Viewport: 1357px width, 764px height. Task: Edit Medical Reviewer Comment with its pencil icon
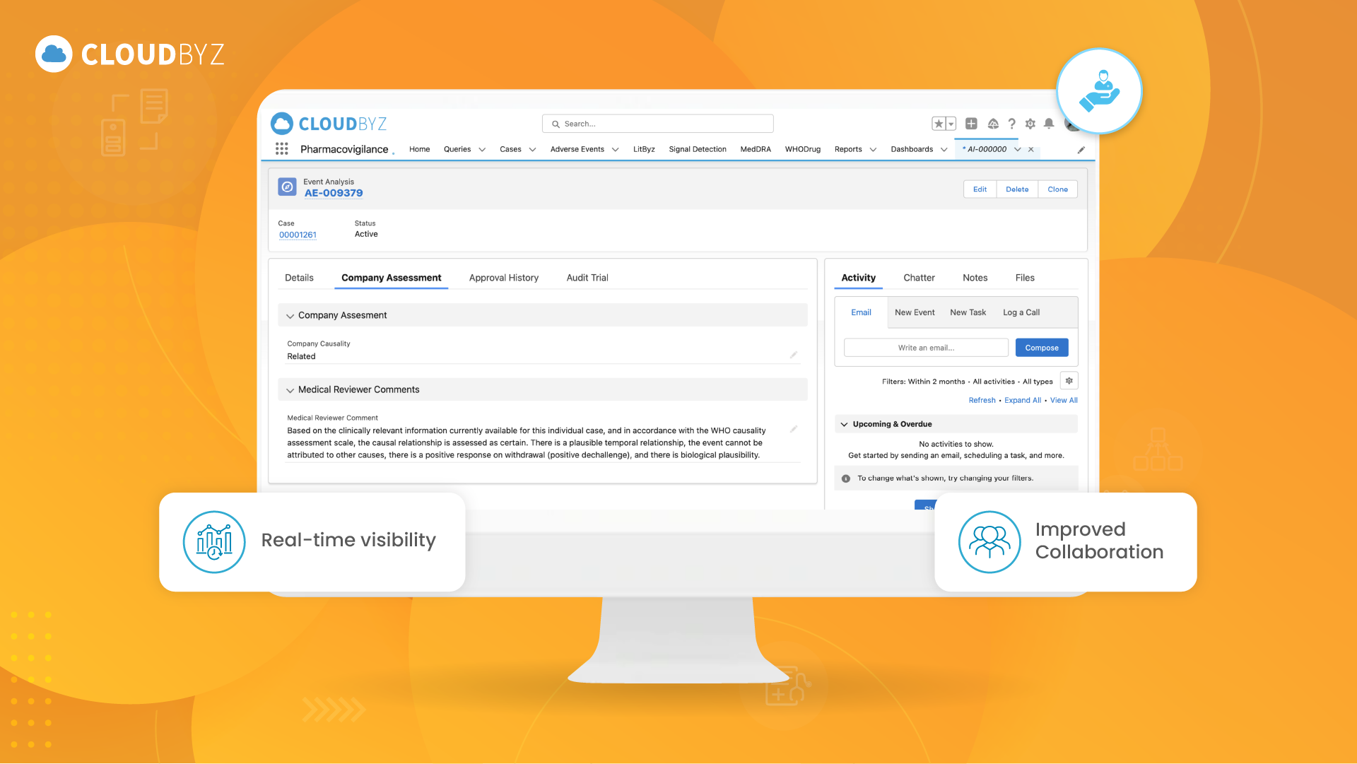pos(794,429)
